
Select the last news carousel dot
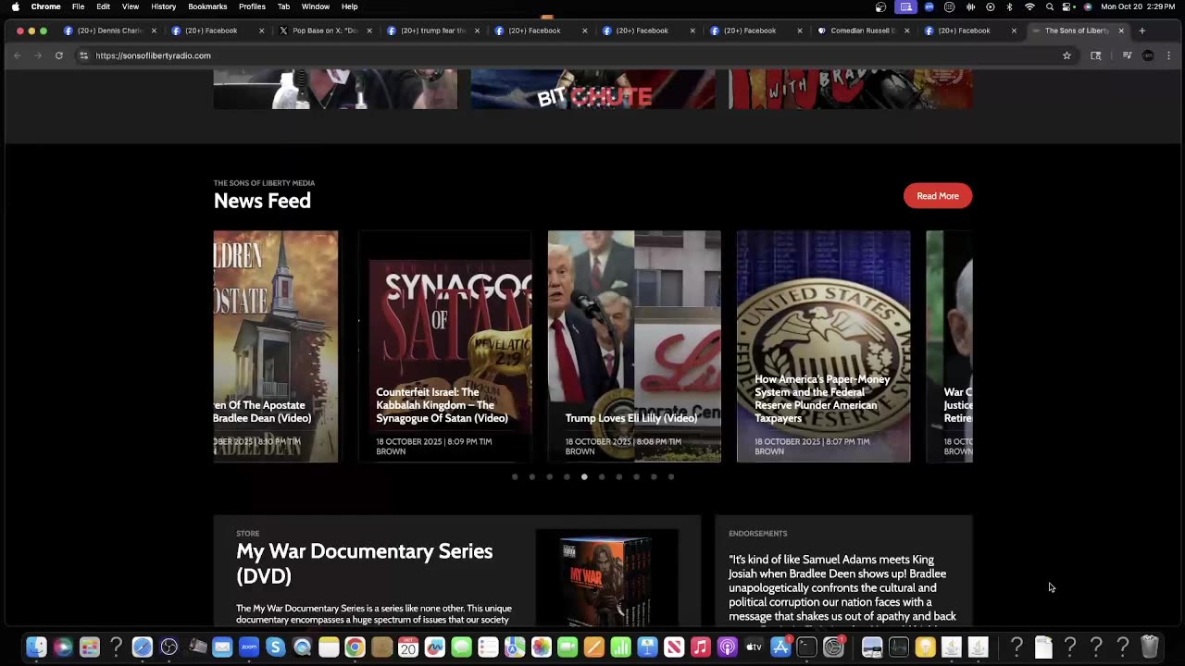pyautogui.click(x=671, y=477)
